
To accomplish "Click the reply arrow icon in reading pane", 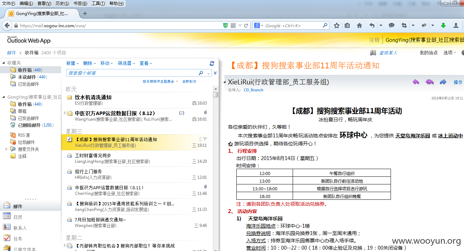I will click(x=415, y=82).
